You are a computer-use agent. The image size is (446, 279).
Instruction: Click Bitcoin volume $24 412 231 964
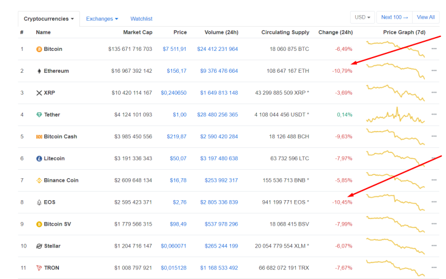coord(218,49)
